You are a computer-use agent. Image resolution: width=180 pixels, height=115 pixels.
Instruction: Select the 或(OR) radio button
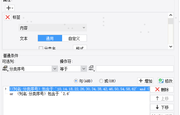[x=101, y=81]
